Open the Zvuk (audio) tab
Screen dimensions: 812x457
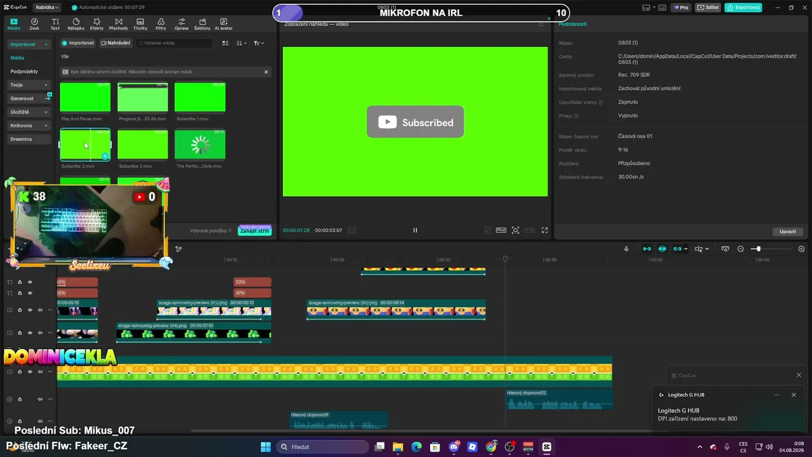point(34,24)
